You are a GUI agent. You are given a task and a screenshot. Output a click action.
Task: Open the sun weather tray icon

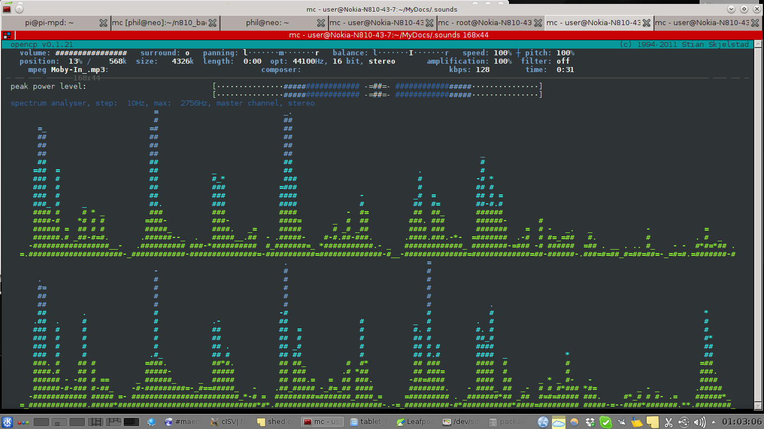pos(574,422)
